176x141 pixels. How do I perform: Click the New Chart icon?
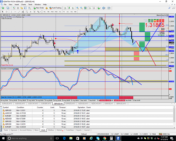point(3,8)
